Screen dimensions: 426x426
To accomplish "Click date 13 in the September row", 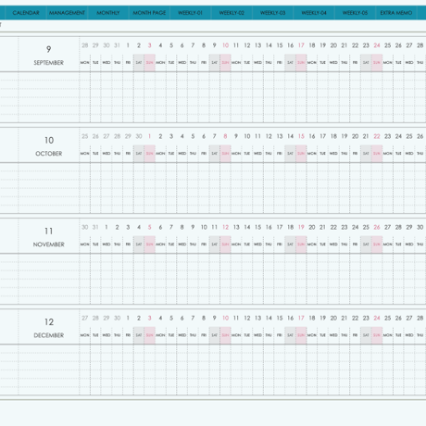I will point(257,45).
